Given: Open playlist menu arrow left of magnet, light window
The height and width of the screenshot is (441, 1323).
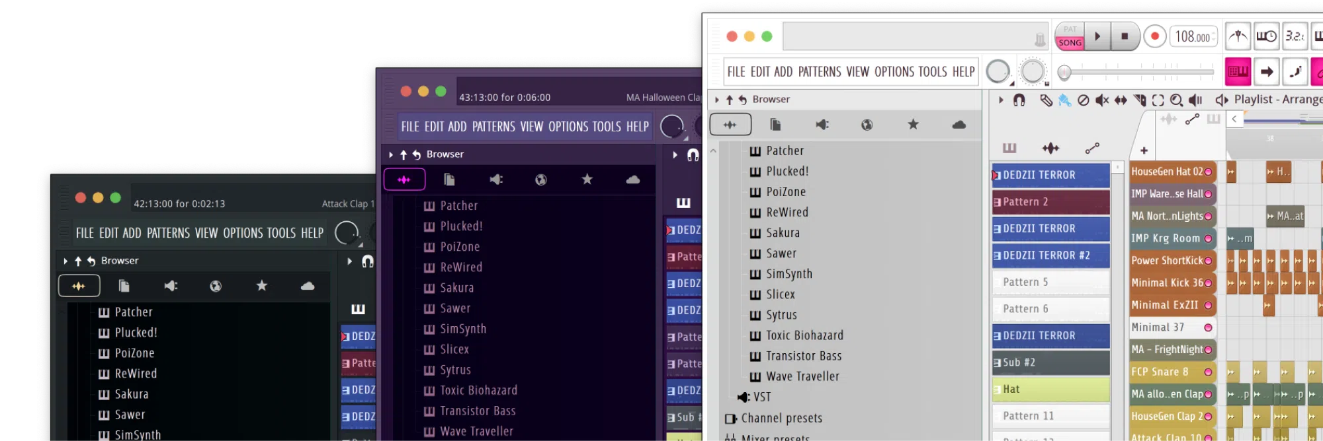Looking at the screenshot, I should click(1001, 100).
